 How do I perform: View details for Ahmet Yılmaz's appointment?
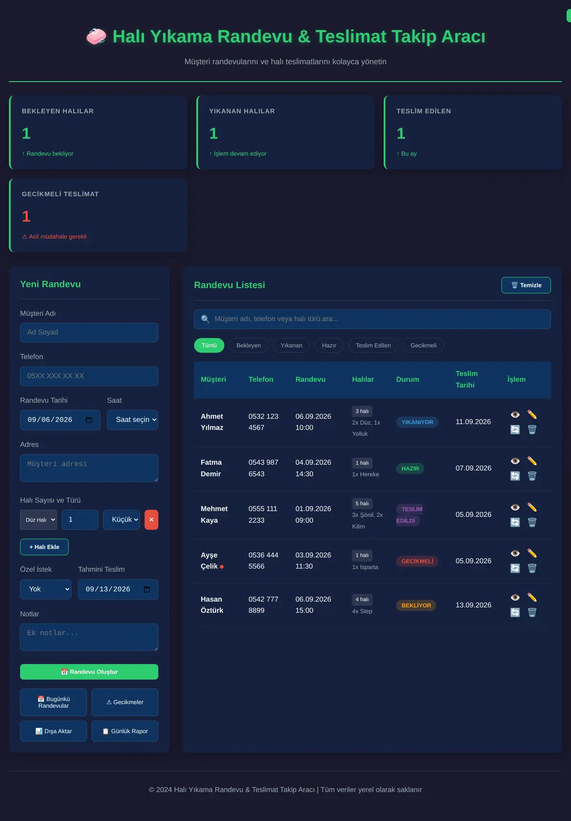[x=515, y=415]
